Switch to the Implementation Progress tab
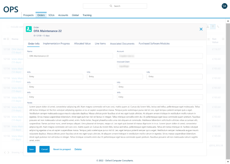This screenshot has width=230, height=164. pos(56,43)
